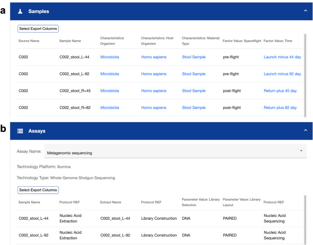Collapse the Samples panel with its chevron
313x245 pixels.
[305, 11]
